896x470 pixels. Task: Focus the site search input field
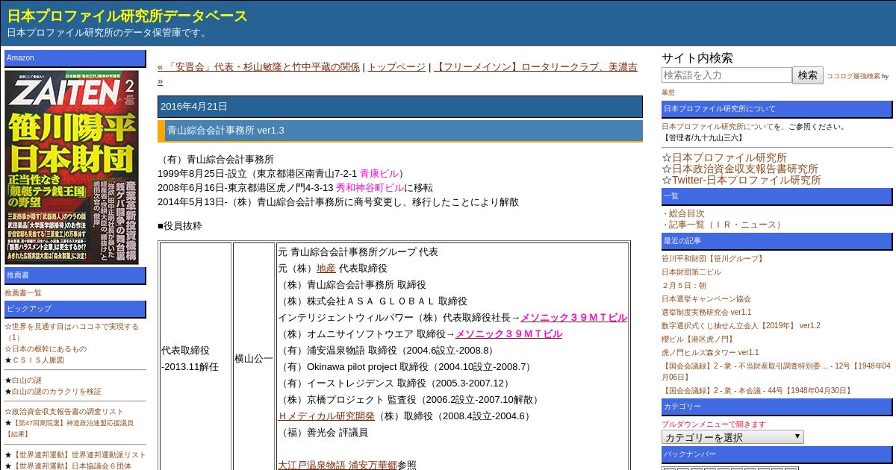tap(727, 75)
